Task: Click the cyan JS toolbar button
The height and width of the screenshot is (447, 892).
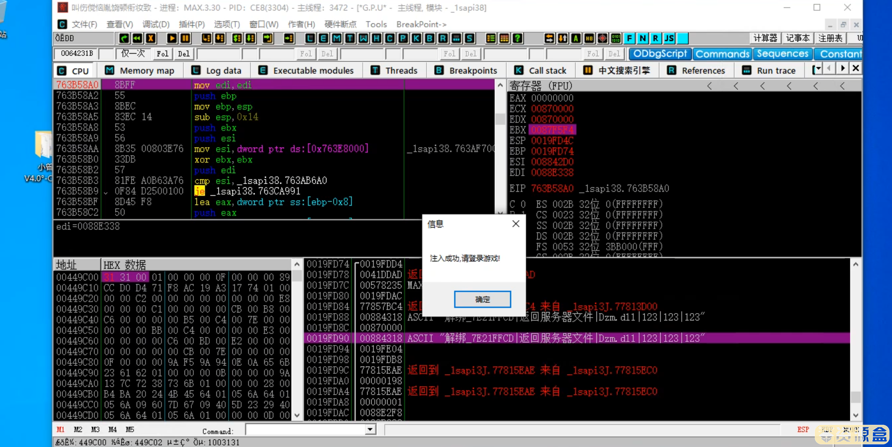Action: [x=669, y=38]
